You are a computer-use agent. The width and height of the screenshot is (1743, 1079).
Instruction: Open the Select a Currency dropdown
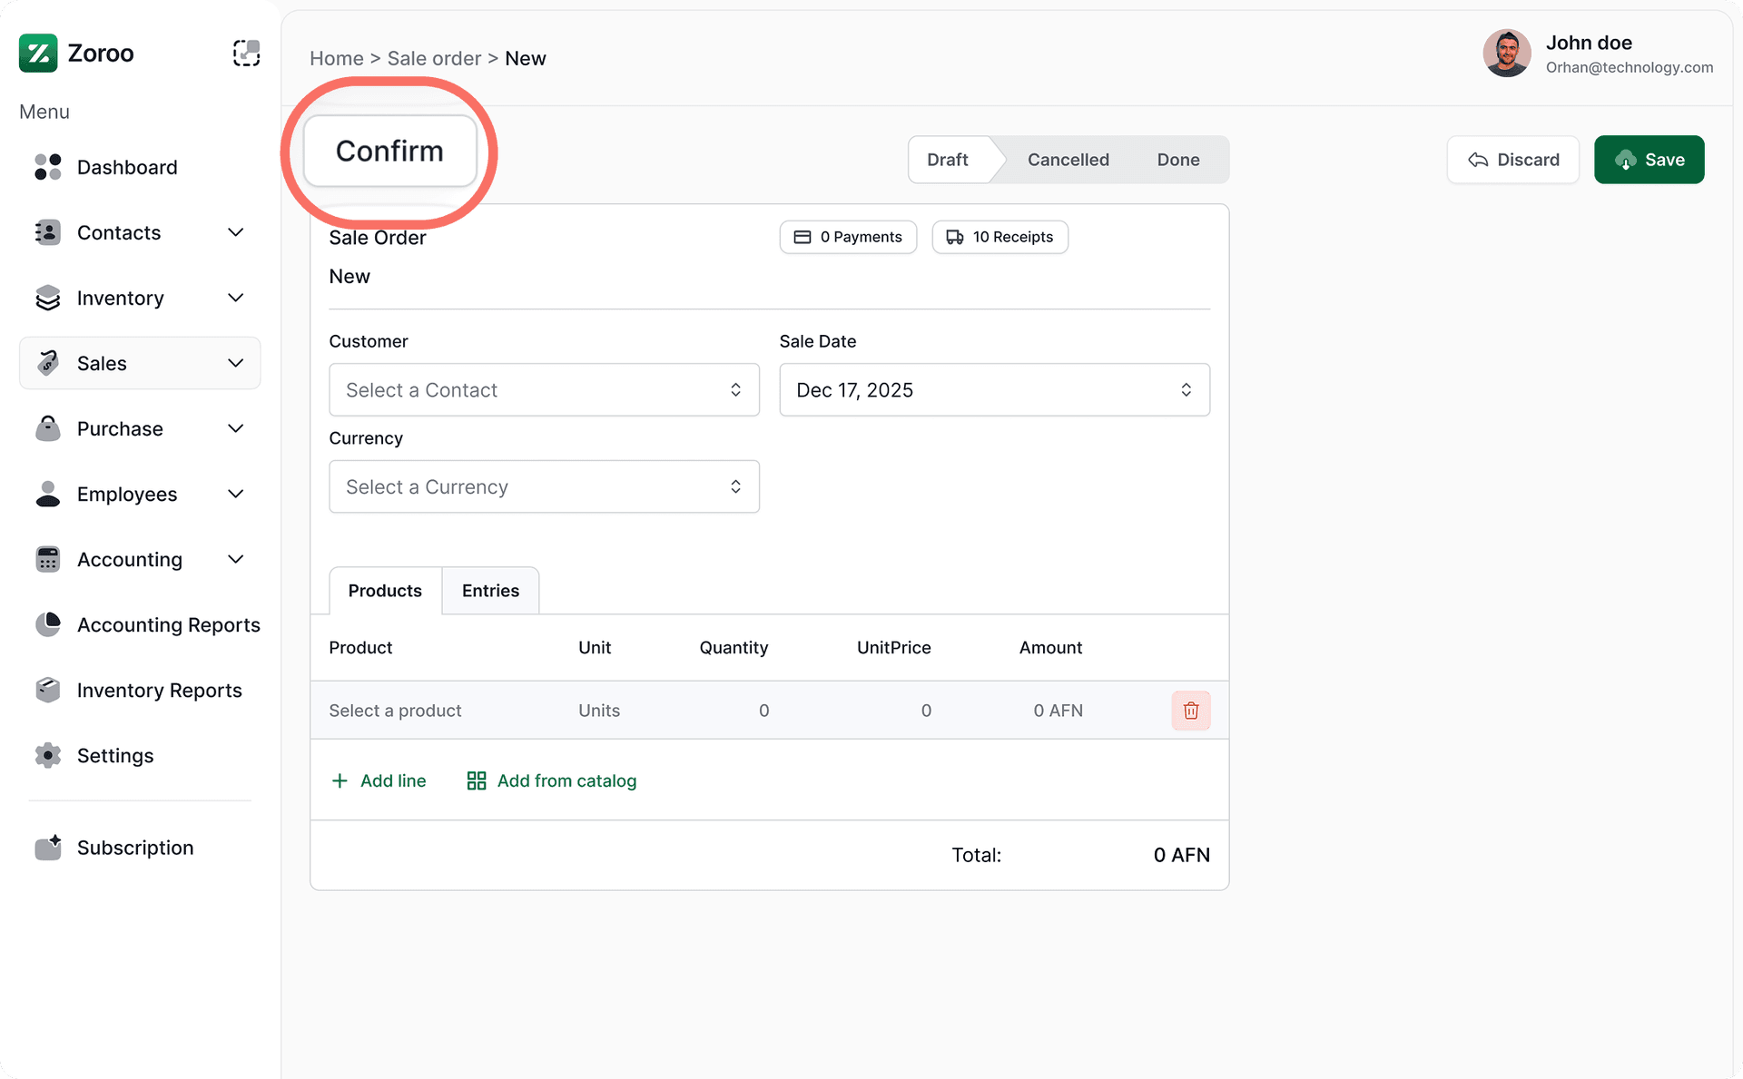point(544,486)
